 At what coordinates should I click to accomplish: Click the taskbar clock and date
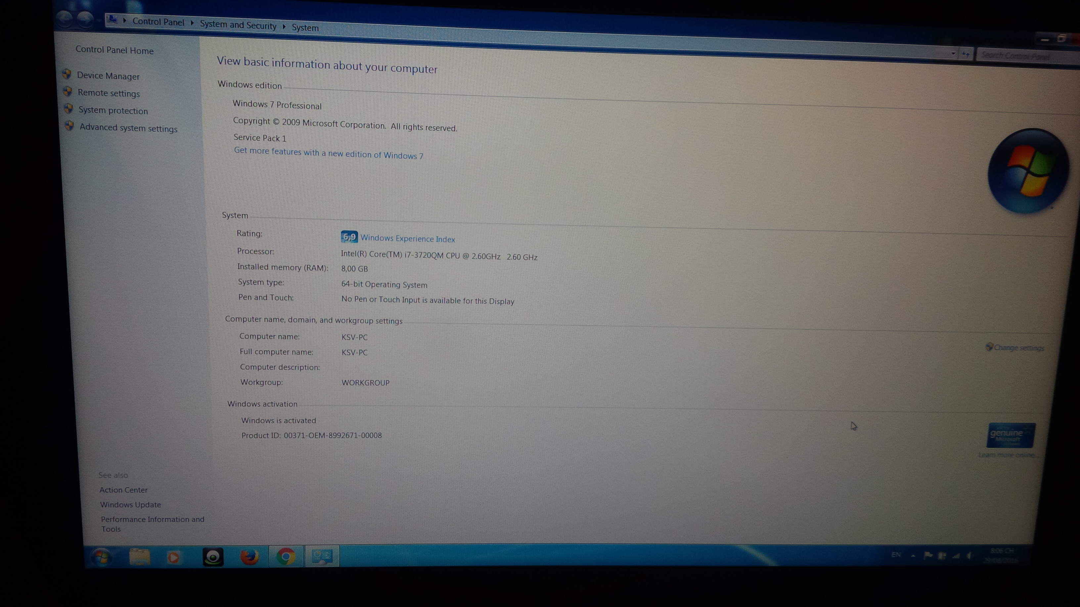[x=1001, y=555]
